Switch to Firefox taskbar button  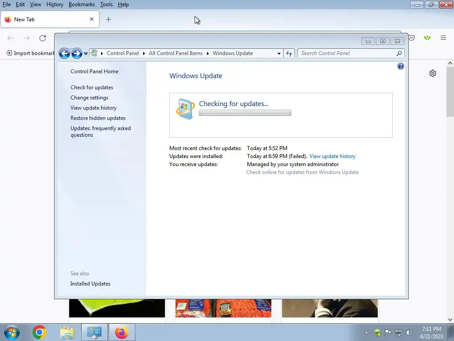pos(122,332)
